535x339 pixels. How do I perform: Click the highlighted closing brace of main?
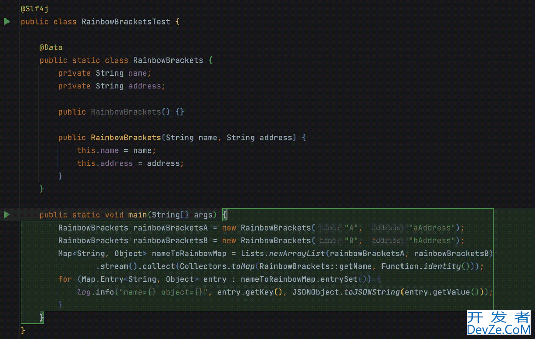tap(42, 318)
